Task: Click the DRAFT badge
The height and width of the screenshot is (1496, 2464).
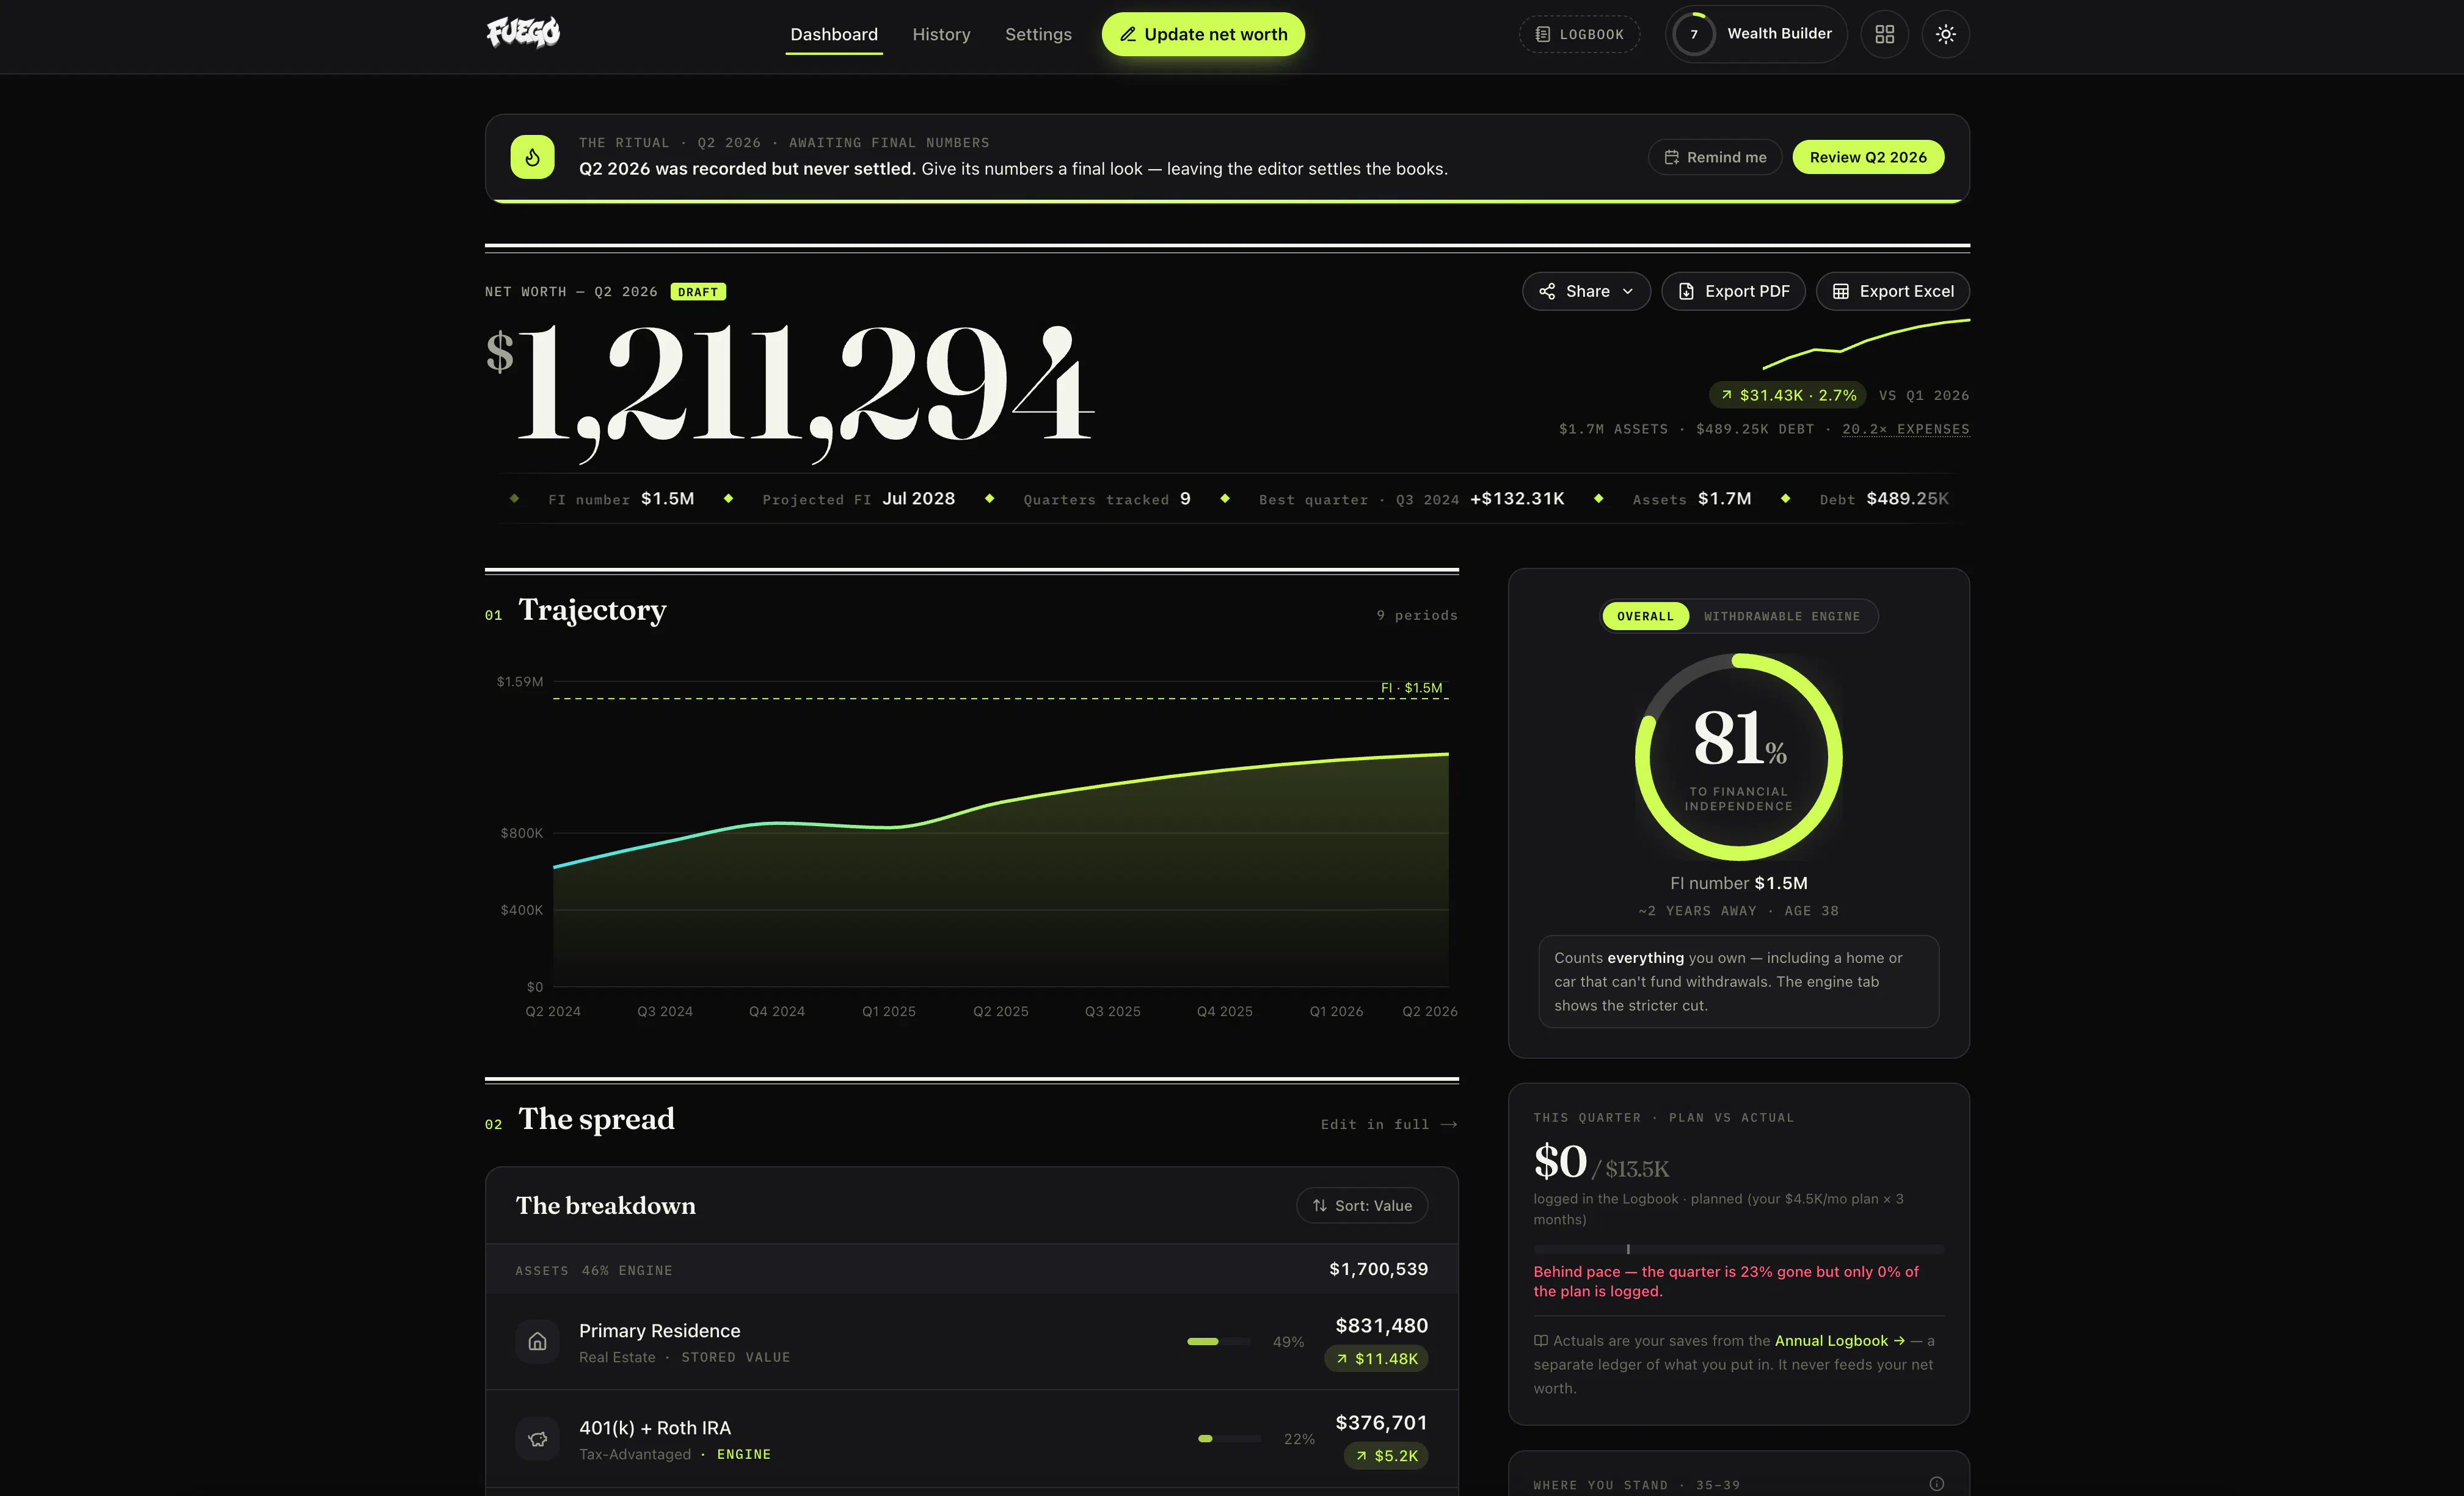Action: point(698,292)
